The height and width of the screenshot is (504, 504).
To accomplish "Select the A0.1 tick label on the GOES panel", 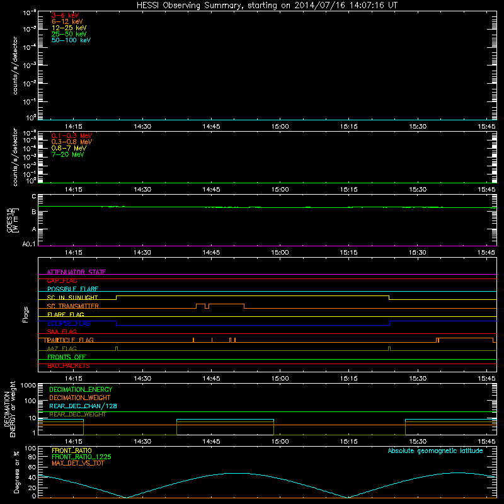I will coord(29,244).
